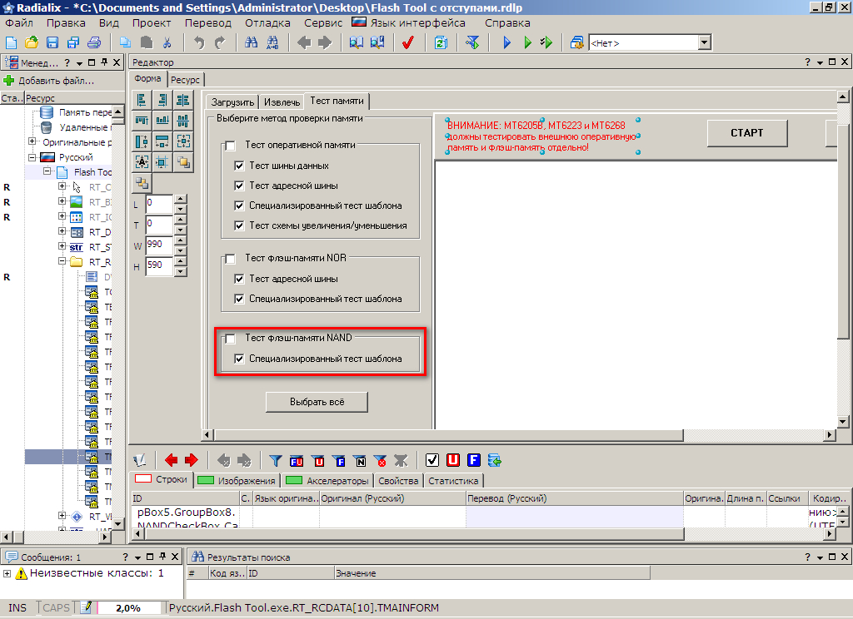
Task: Click the W width input field
Action: (157, 245)
